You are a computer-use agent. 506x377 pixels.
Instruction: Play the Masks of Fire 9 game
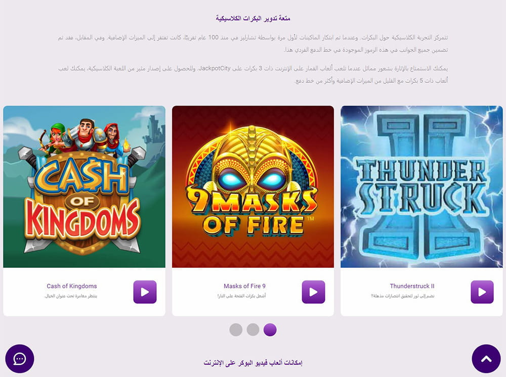pos(313,292)
